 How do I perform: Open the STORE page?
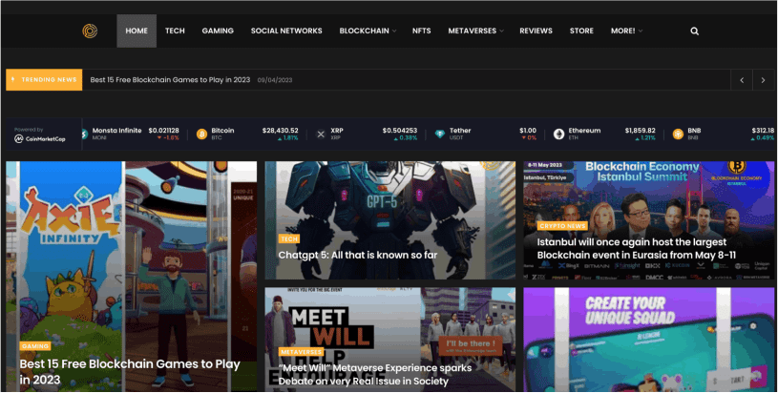pyautogui.click(x=581, y=31)
